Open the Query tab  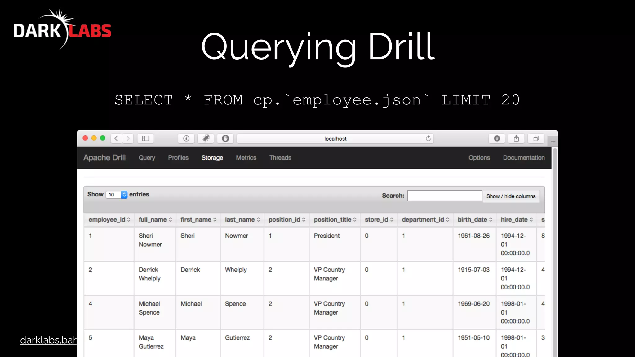tap(147, 158)
